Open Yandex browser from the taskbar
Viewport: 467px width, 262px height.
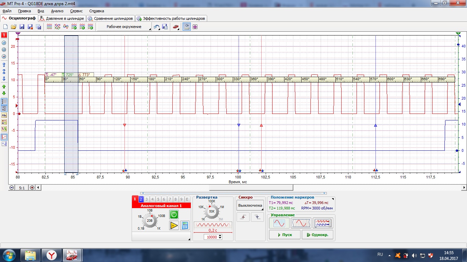click(x=52, y=254)
